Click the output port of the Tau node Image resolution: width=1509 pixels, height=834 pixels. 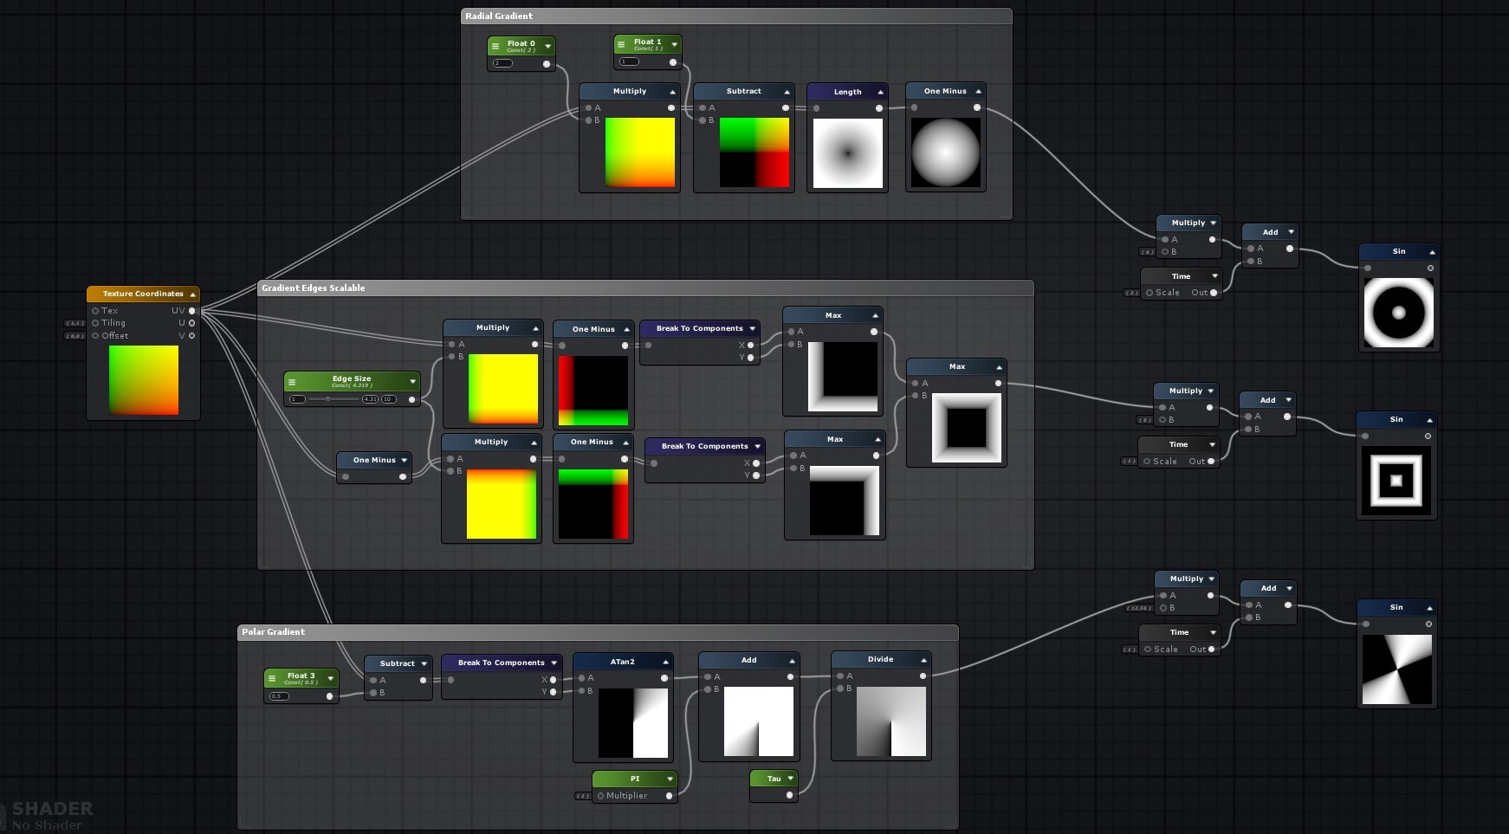pos(789,795)
